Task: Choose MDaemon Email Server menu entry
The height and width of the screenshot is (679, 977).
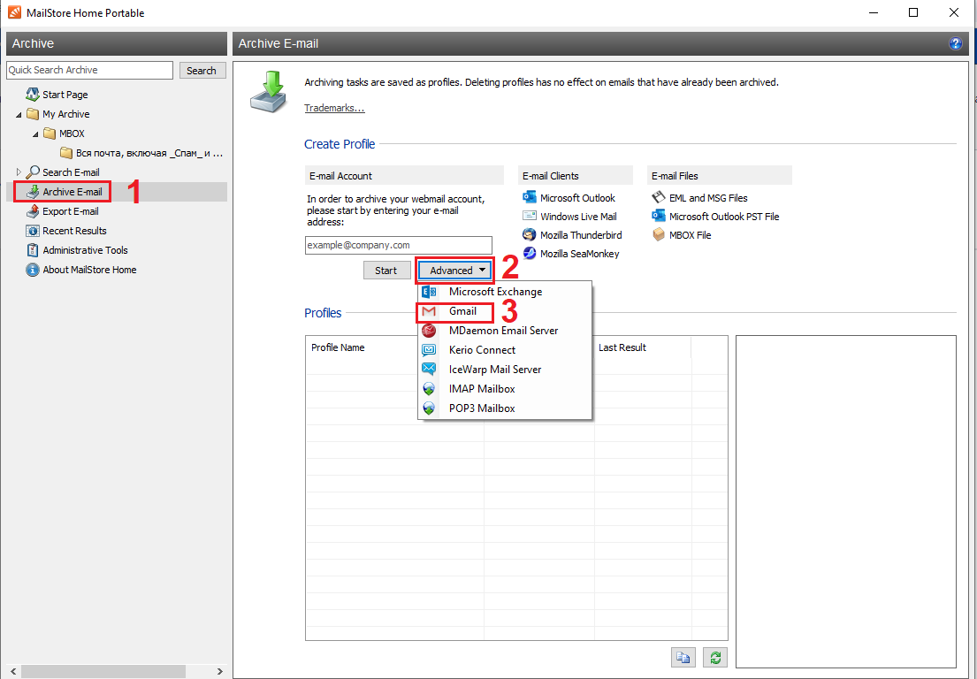Action: tap(505, 330)
